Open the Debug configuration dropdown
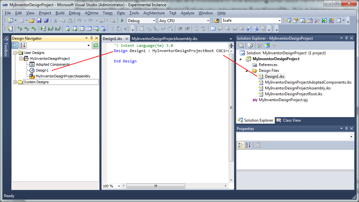This screenshot has height=202, width=359. (x=154, y=20)
